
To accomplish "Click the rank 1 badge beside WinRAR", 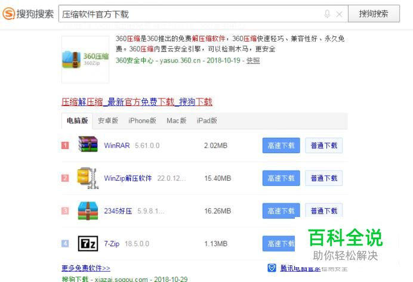I will coord(65,145).
